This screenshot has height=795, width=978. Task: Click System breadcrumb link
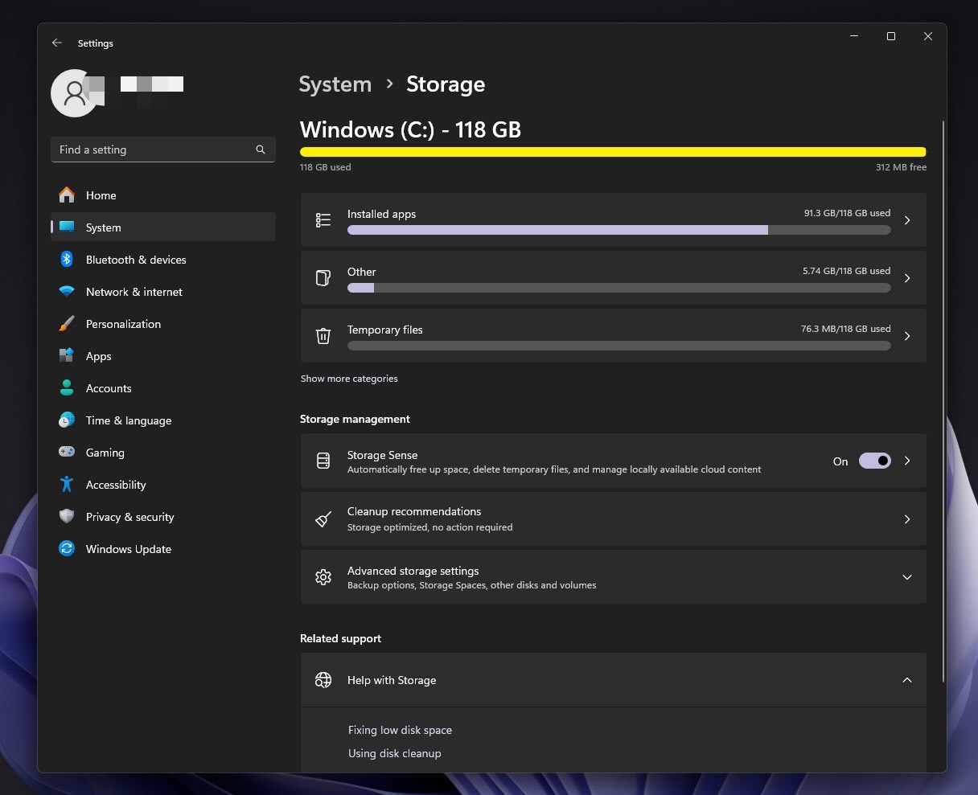pyautogui.click(x=335, y=84)
